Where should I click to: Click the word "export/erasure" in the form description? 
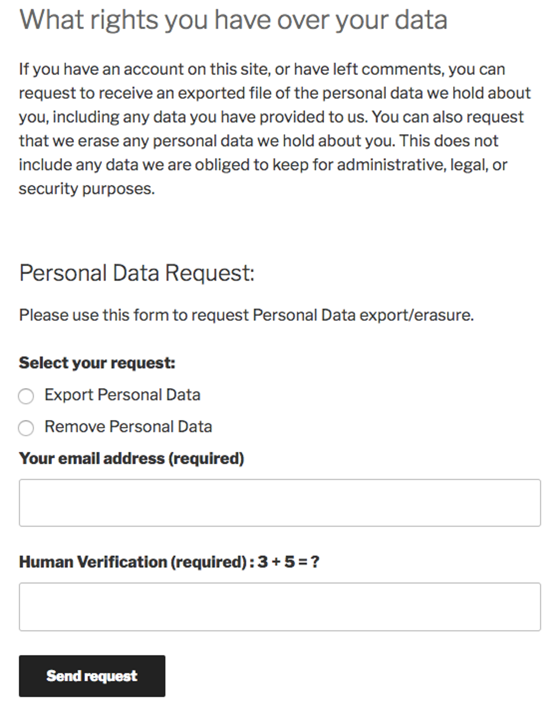coord(416,315)
